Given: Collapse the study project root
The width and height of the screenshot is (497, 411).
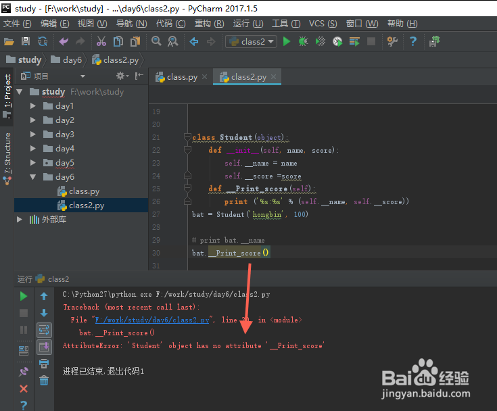Looking at the screenshot, I should coord(20,92).
